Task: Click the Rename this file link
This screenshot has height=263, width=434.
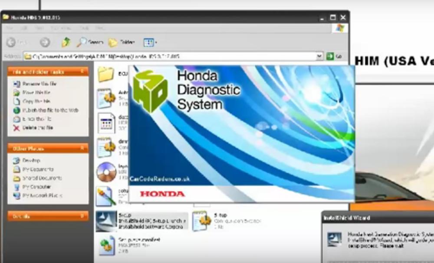Action: (39, 84)
